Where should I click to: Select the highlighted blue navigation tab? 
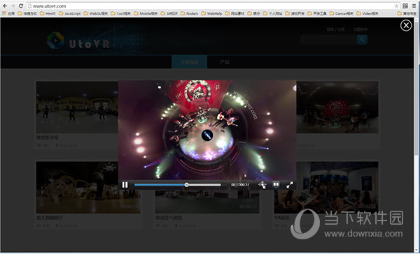[190, 62]
